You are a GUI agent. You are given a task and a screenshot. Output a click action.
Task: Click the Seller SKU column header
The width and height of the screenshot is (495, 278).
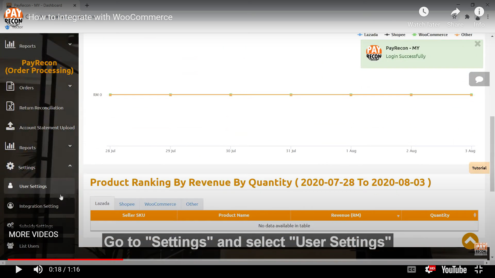coord(134,215)
